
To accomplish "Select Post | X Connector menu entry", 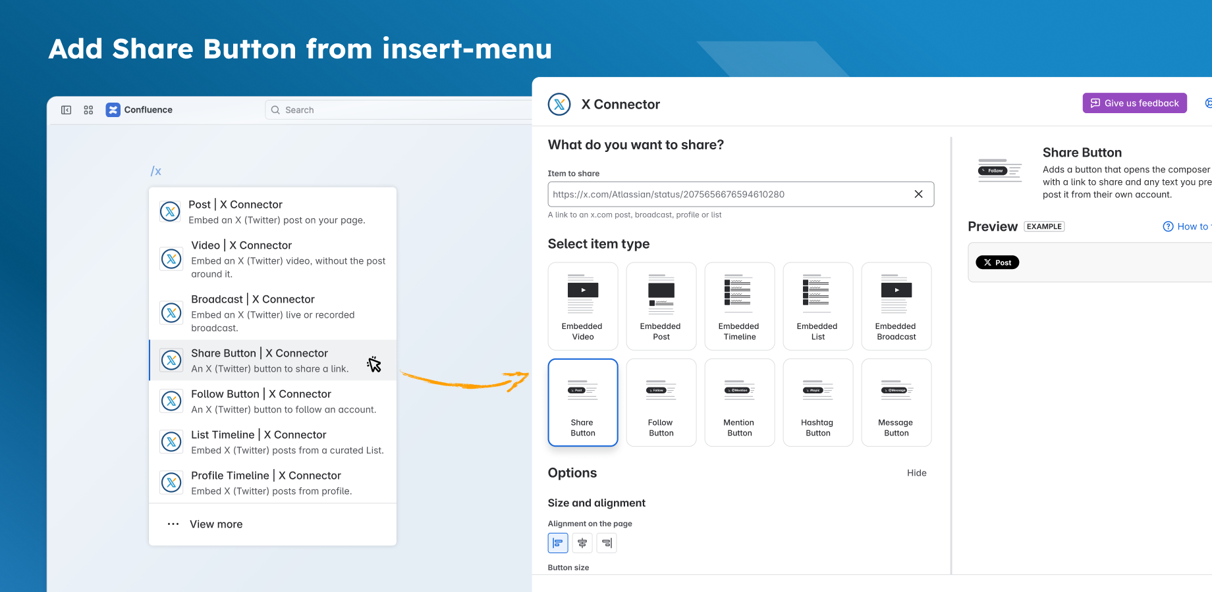I will (x=273, y=212).
